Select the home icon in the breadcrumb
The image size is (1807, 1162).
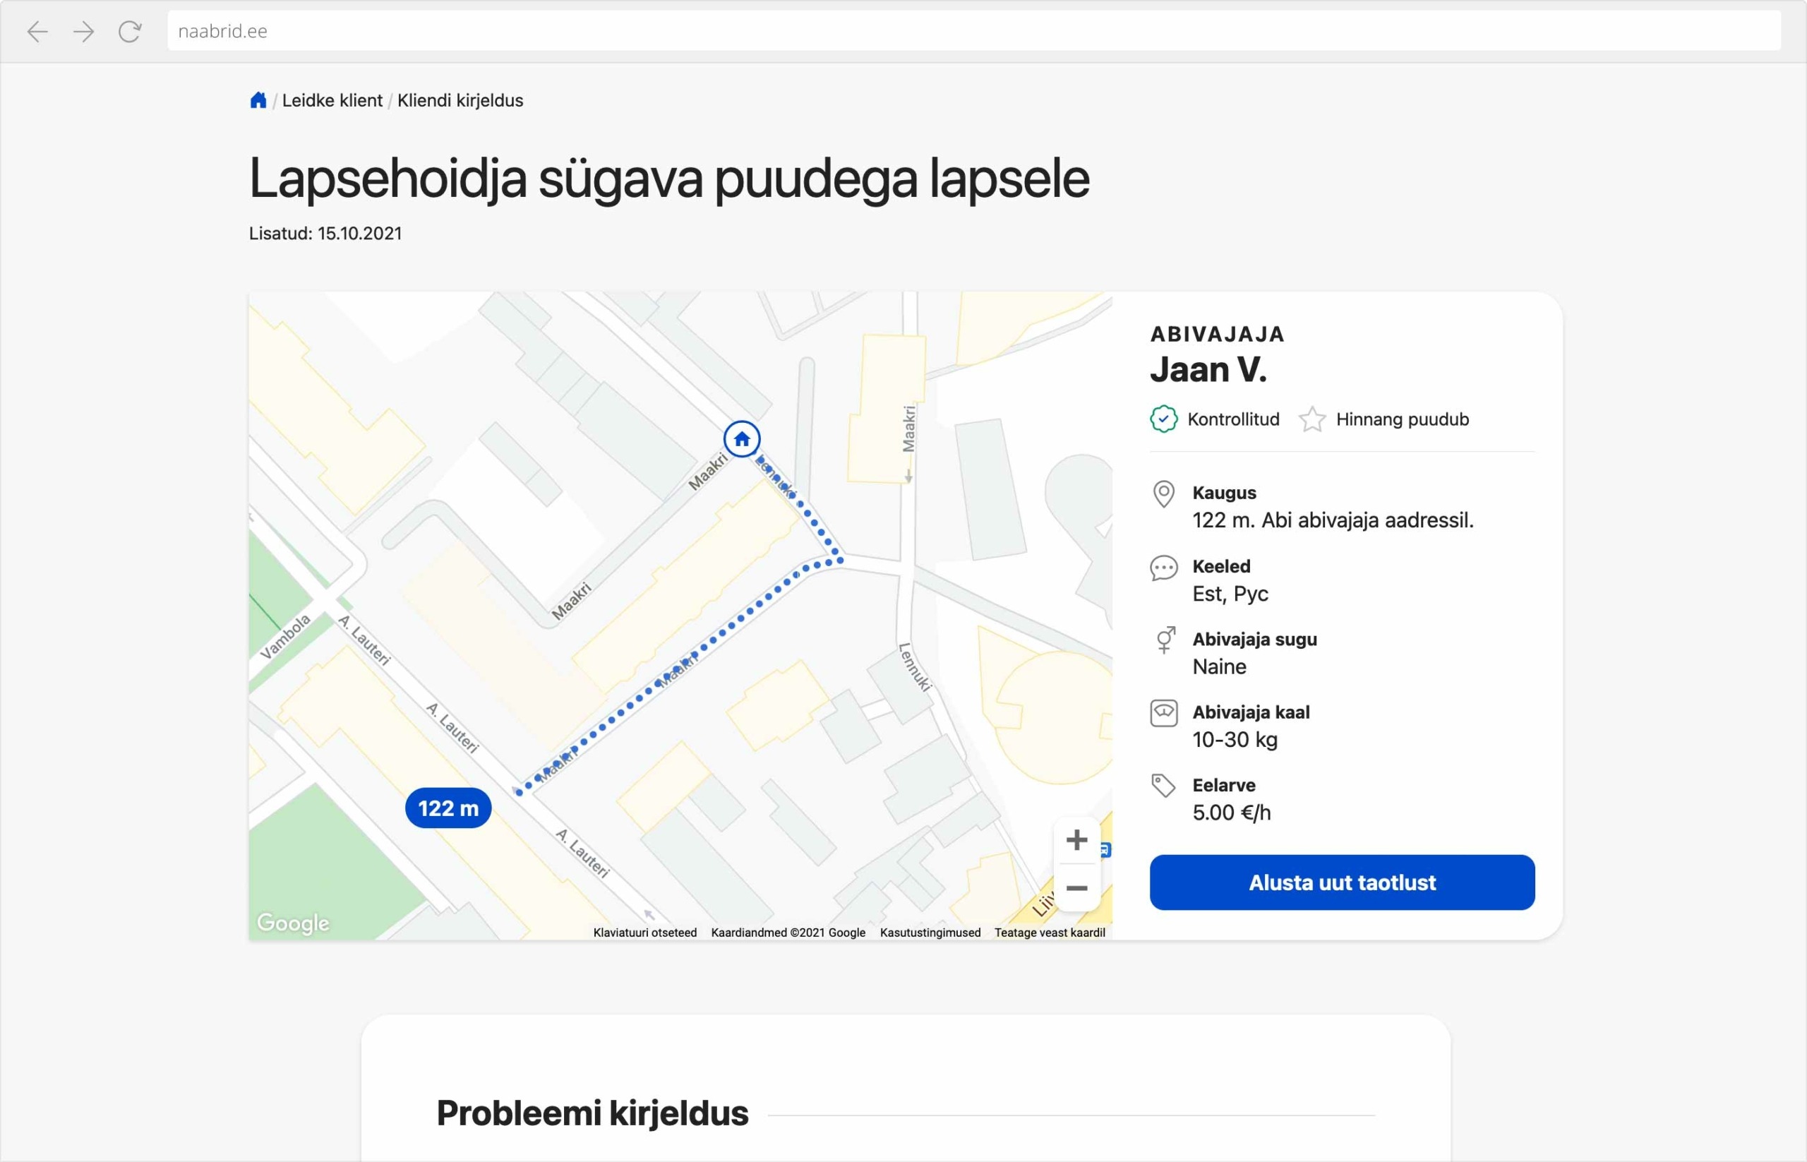pos(258,100)
